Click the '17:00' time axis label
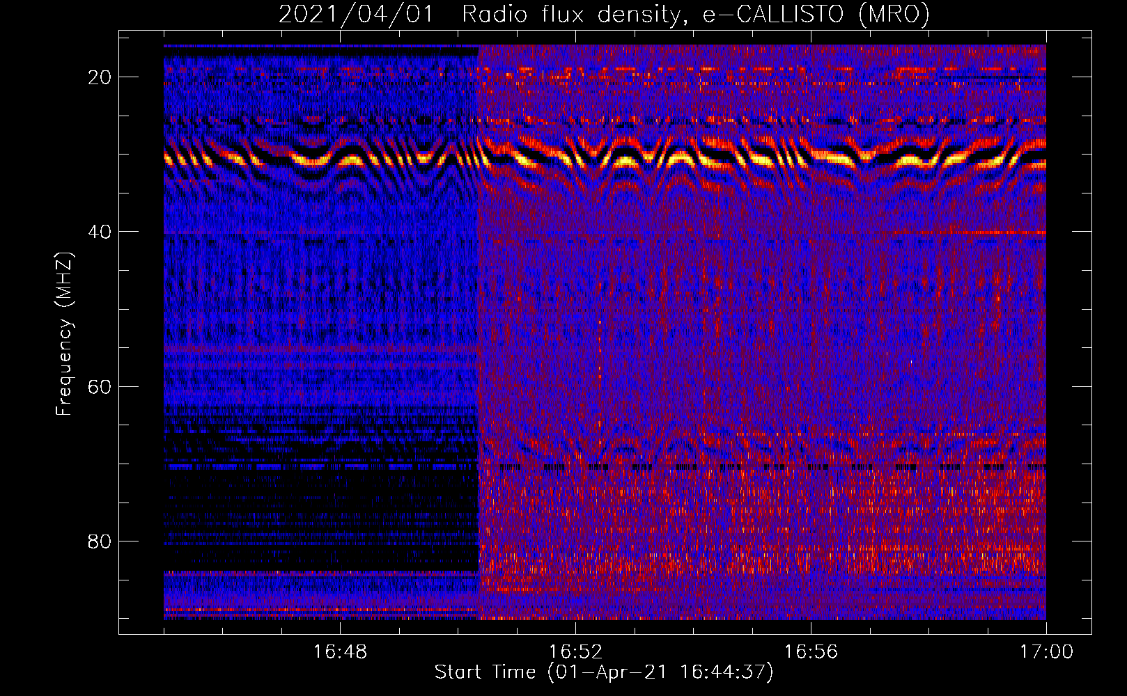This screenshot has width=1127, height=696. pyautogui.click(x=1046, y=652)
